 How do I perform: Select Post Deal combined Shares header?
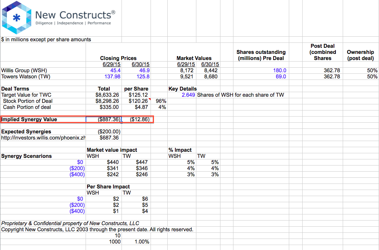[x=323, y=52]
